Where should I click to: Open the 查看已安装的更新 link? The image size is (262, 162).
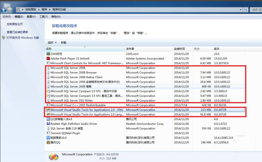pyautogui.click(x=18, y=32)
